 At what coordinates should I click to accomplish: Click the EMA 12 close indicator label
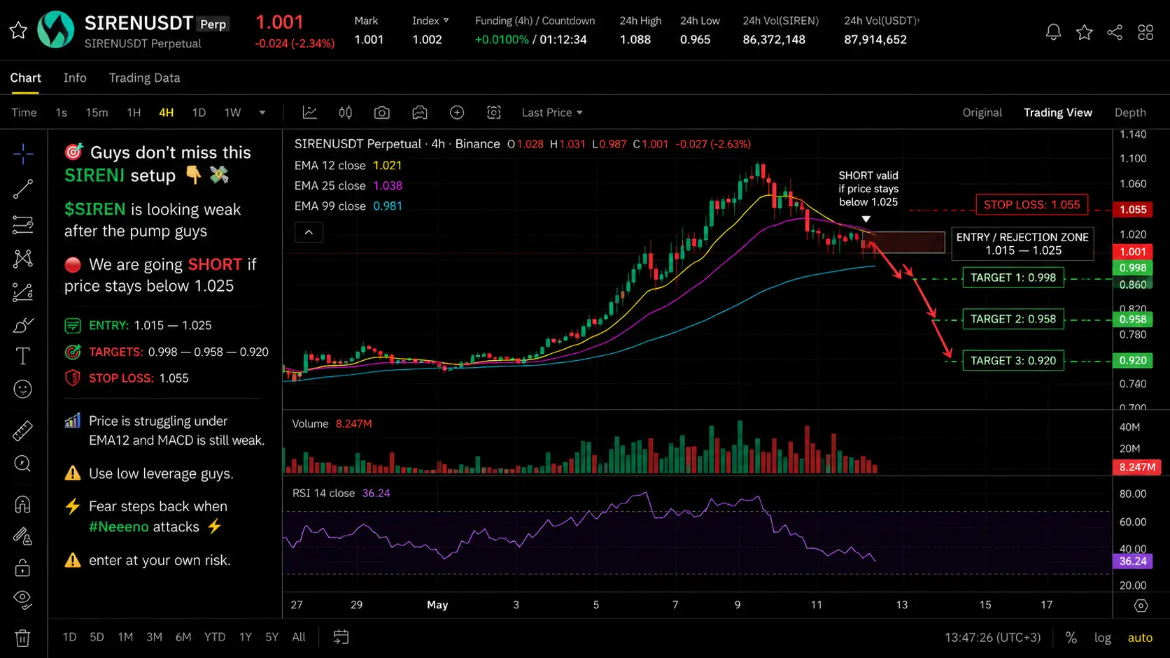tap(330, 166)
